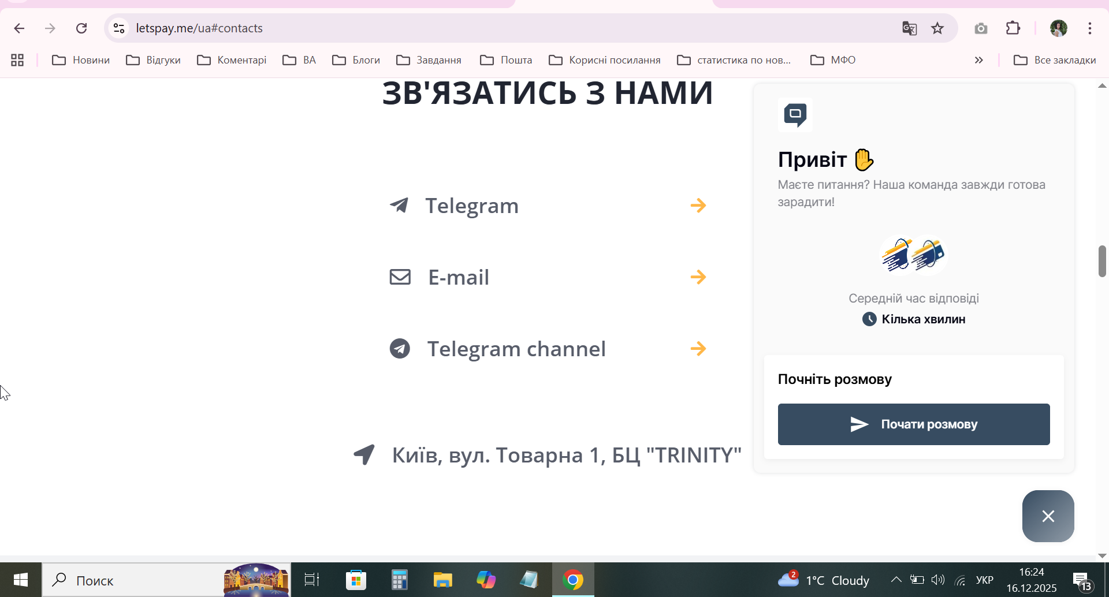This screenshot has height=597, width=1109.
Task: Go forward to the next page
Action: (50, 28)
